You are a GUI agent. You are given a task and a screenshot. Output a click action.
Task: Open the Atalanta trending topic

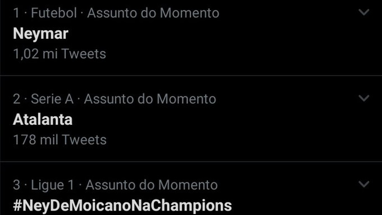coord(43,120)
